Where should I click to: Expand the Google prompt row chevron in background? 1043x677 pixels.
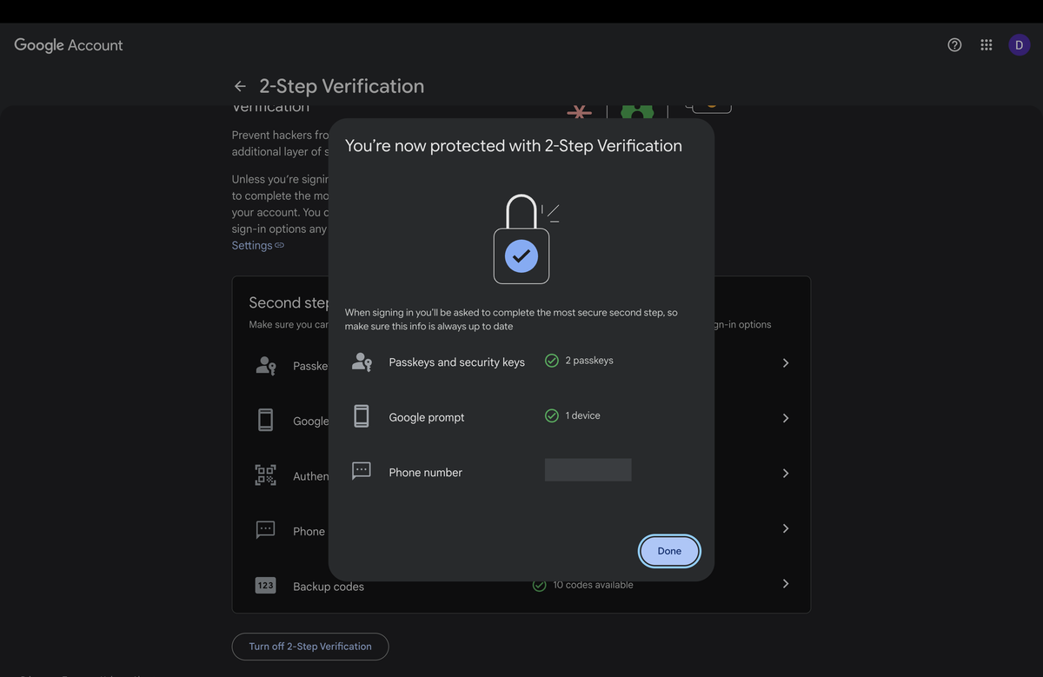pyautogui.click(x=786, y=418)
